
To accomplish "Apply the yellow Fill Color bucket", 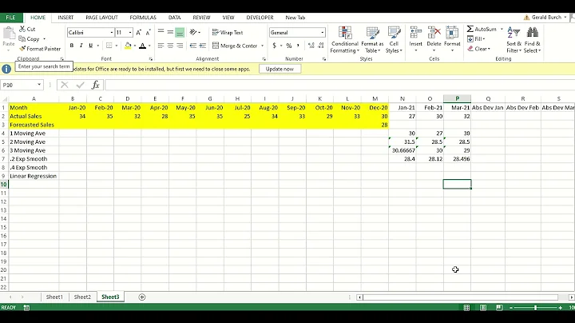I will pyautogui.click(x=128, y=46).
